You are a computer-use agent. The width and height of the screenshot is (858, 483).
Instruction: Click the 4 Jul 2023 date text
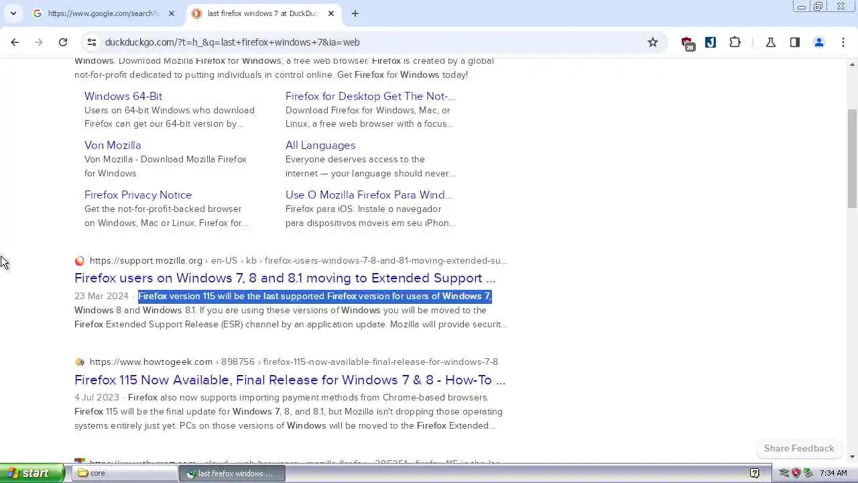tap(97, 397)
